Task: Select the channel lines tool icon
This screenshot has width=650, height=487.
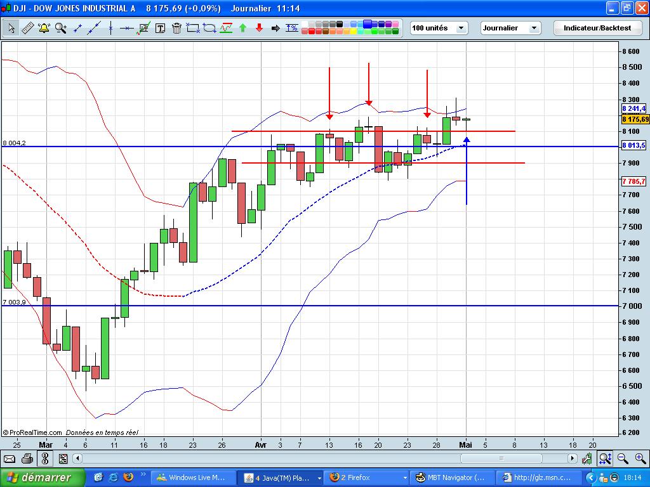Action: click(x=226, y=28)
